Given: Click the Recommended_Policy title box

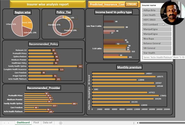Looking at the screenshot, I should (x=44, y=44).
